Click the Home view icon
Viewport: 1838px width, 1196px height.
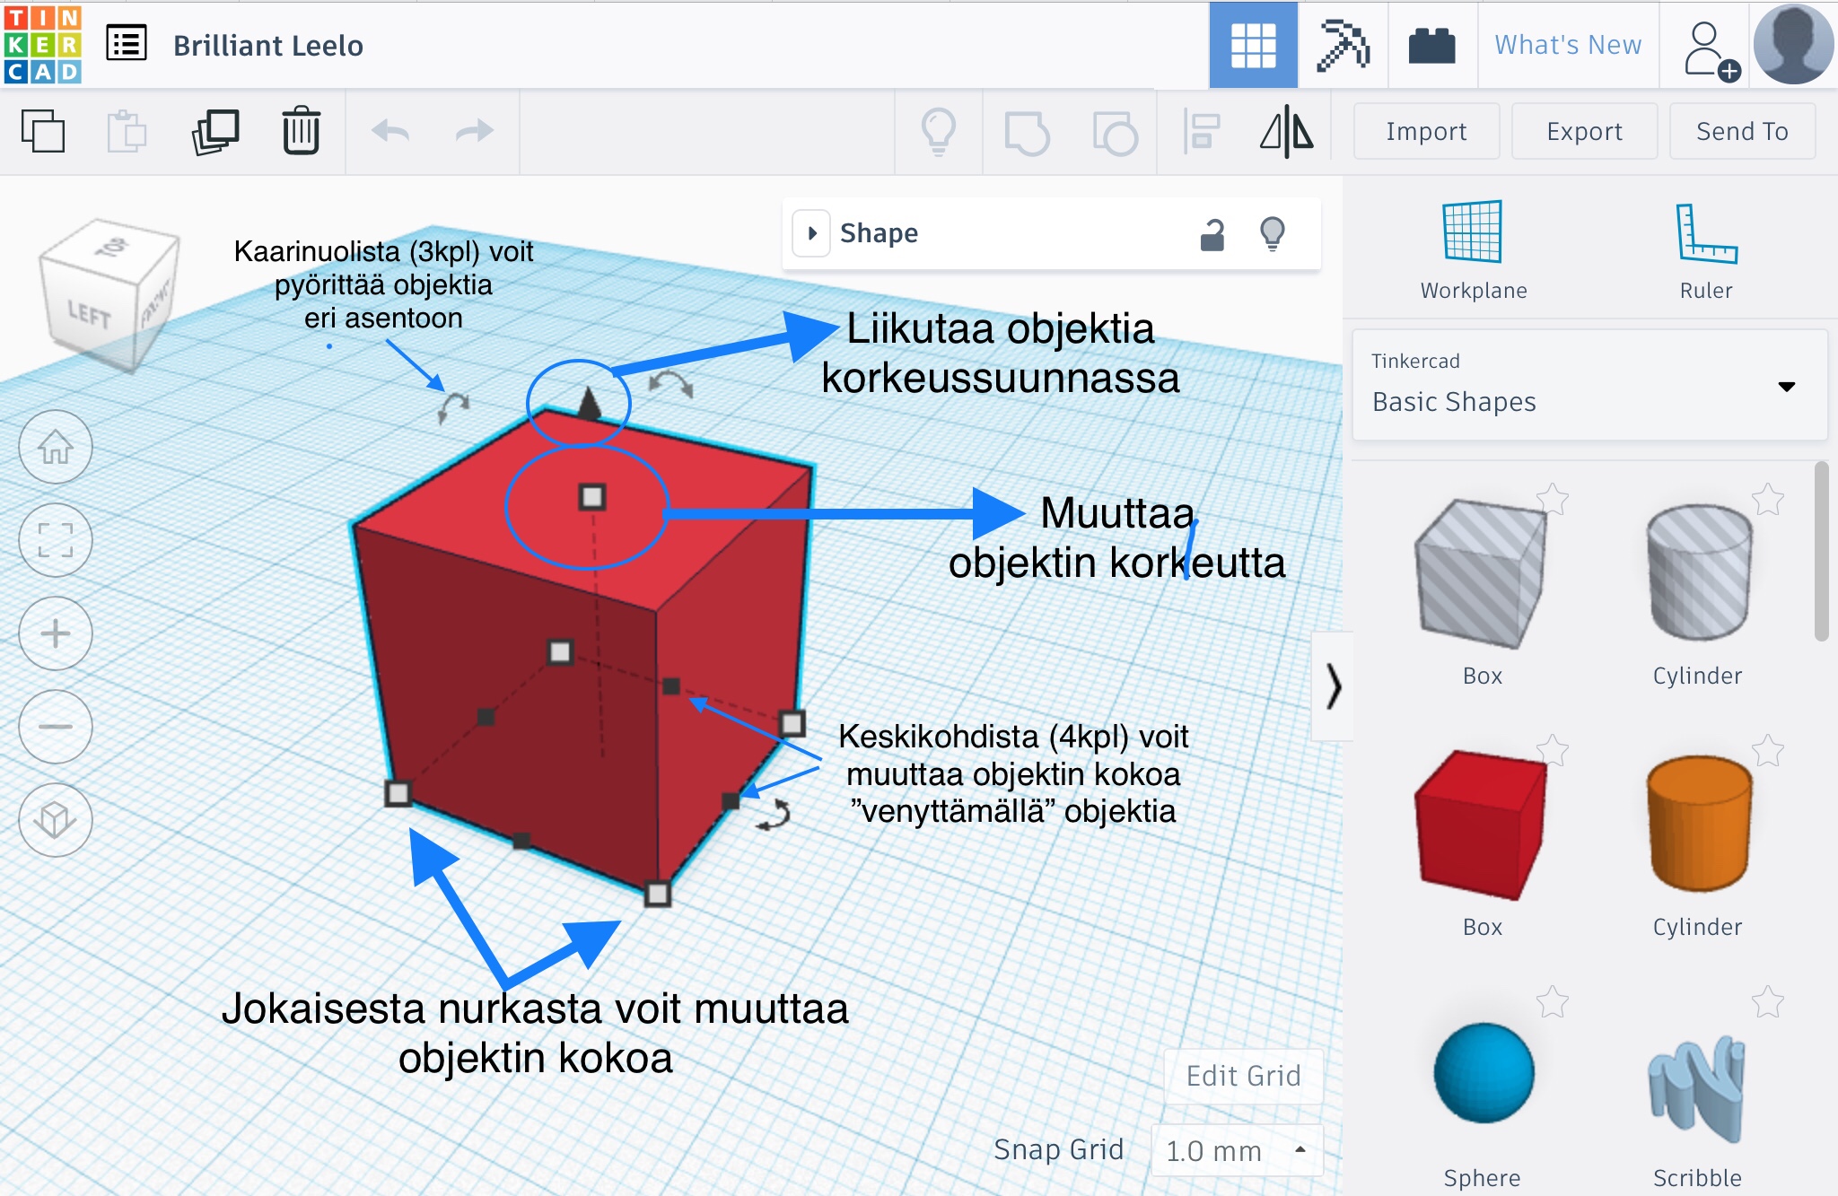[56, 447]
